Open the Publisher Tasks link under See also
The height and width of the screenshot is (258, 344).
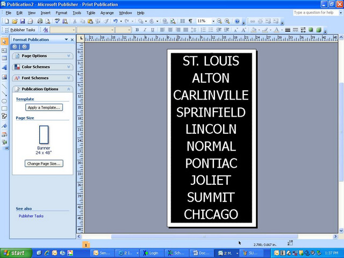pos(31,216)
